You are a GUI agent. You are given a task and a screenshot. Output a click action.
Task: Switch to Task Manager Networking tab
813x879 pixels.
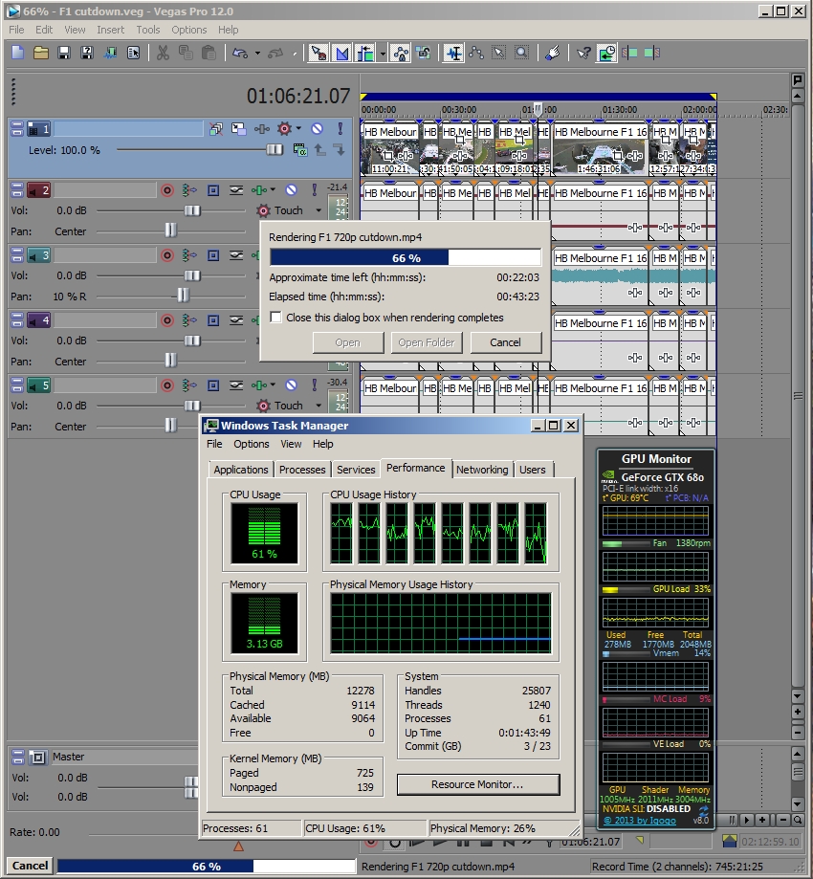click(482, 470)
